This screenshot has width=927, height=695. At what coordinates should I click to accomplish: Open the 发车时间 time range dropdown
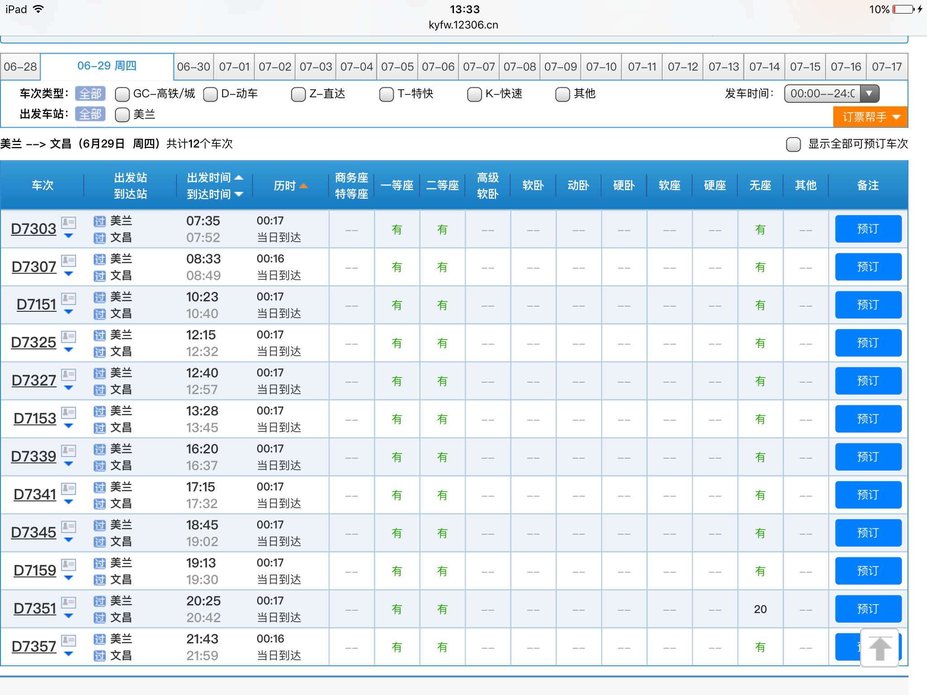tap(832, 94)
